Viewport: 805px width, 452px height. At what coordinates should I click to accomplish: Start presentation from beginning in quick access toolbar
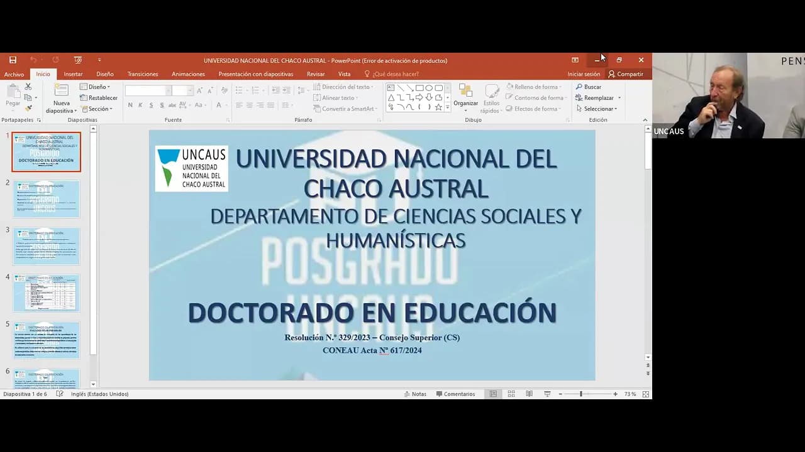(78, 60)
